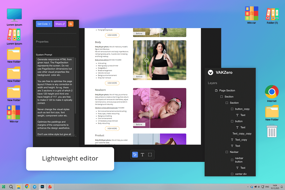The width and height of the screenshot is (285, 190).
Task: Click the Layers panel heading
Action: tap(212, 83)
